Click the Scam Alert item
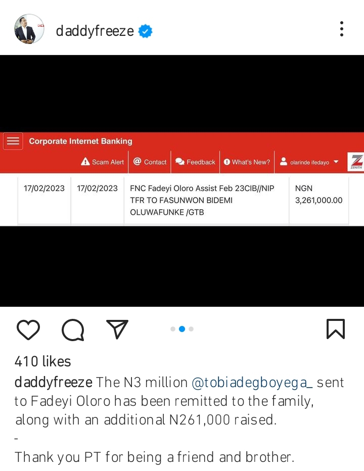 (103, 162)
